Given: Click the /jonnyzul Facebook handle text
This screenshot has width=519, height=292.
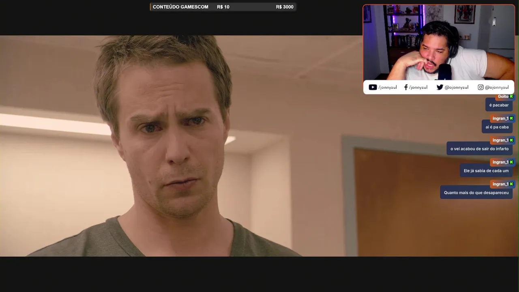Looking at the screenshot, I should pos(418,87).
